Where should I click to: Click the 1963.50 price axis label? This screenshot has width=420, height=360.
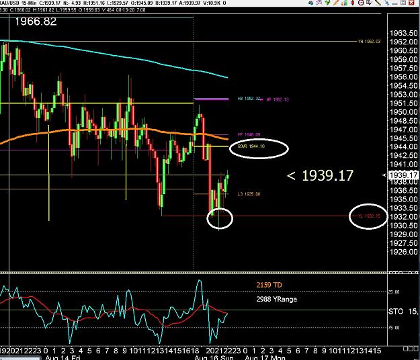coord(403,33)
